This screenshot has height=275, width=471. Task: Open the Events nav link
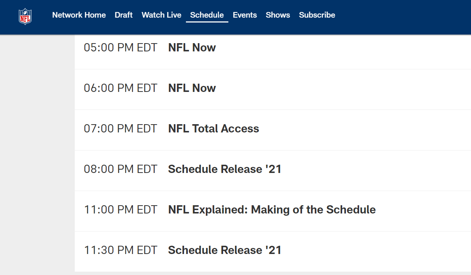(x=245, y=15)
